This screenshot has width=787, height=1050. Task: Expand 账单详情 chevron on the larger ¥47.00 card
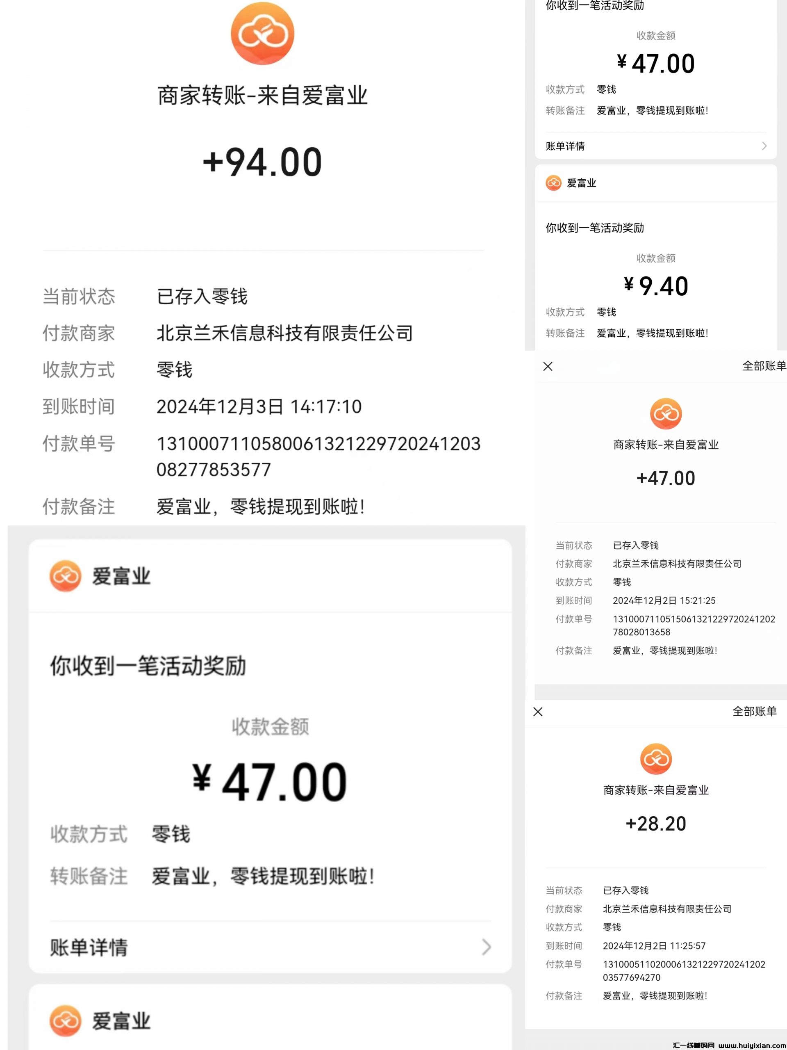[x=486, y=947]
